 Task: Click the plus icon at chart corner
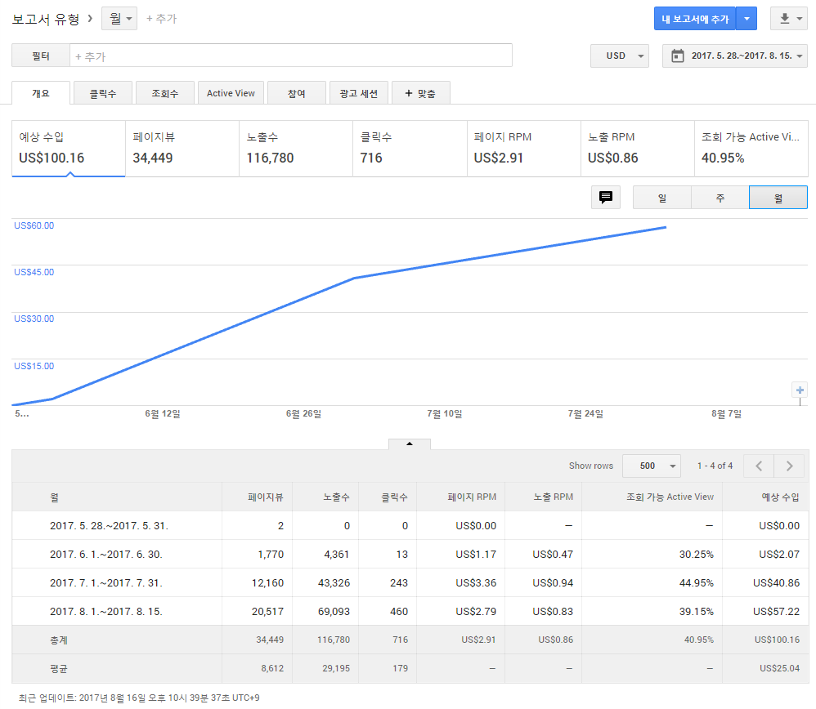pos(800,390)
